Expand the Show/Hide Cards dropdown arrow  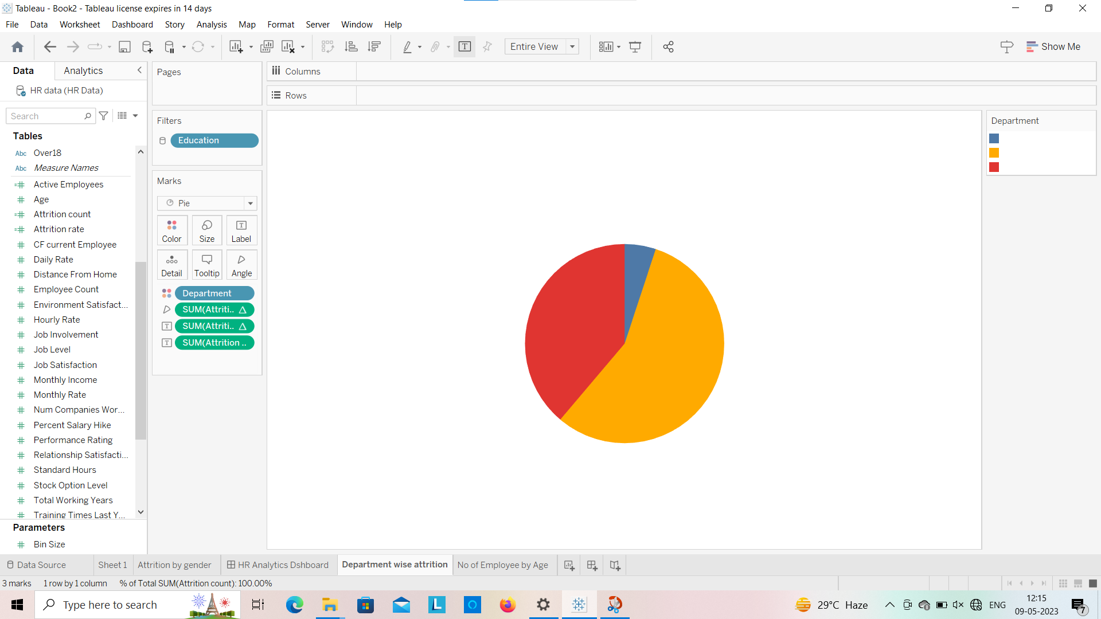coord(619,47)
